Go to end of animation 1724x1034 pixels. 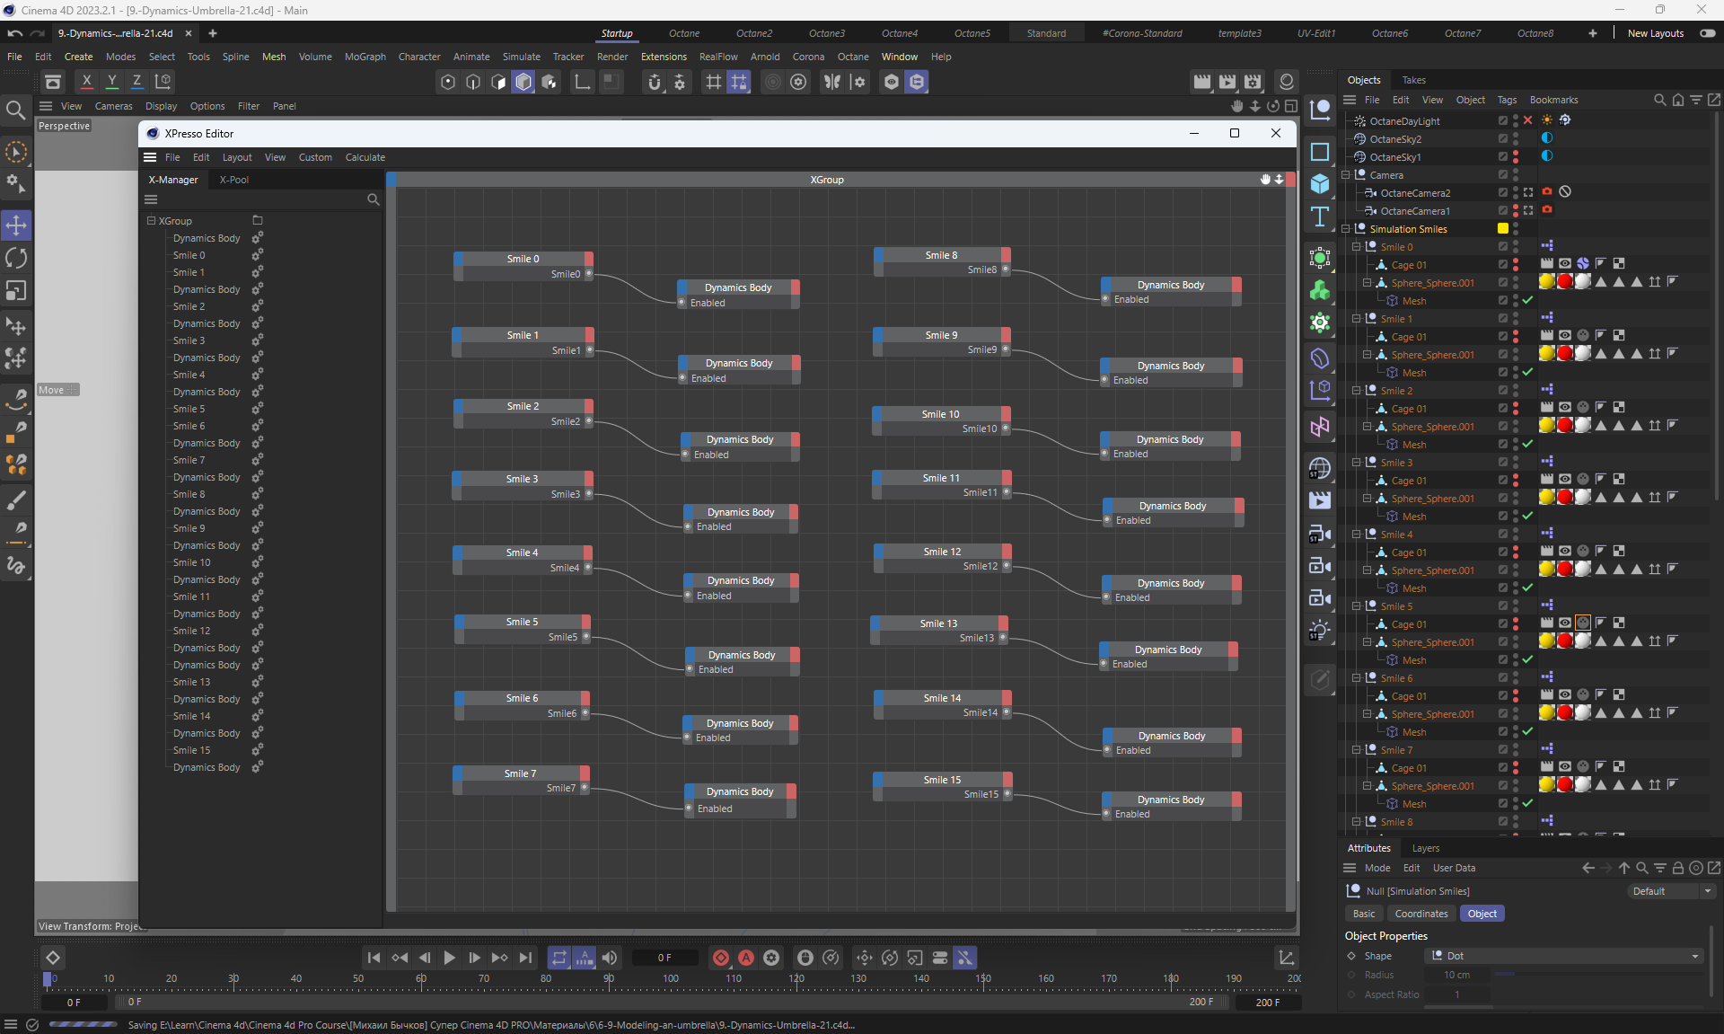526,958
